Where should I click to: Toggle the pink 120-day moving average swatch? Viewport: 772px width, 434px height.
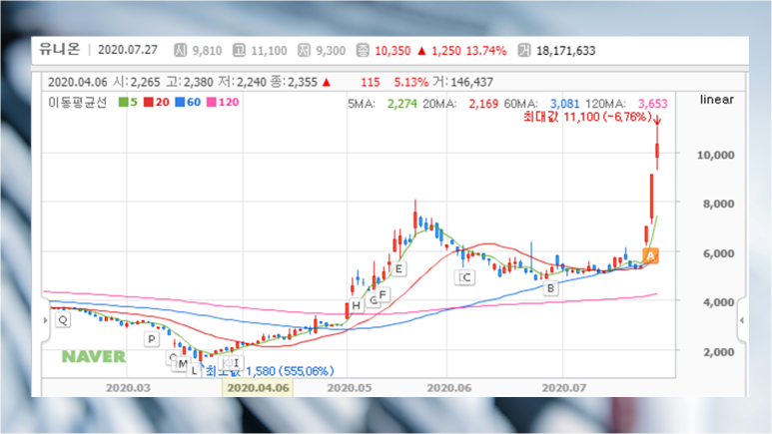(x=212, y=102)
